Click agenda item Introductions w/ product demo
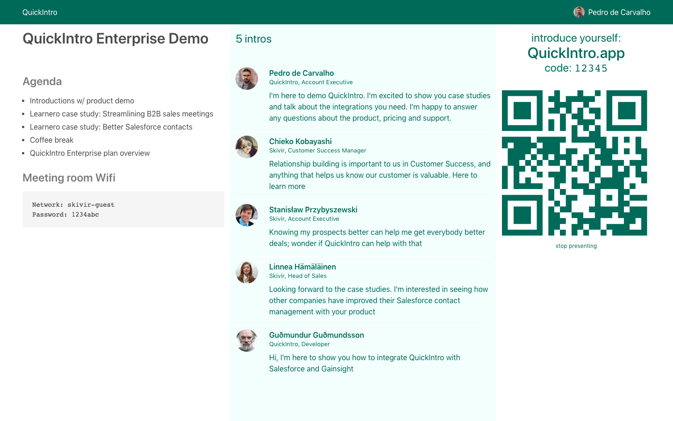This screenshot has height=421, width=673. (82, 101)
